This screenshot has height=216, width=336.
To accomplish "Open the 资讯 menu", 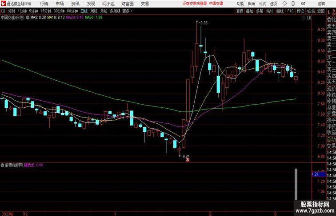I will (x=75, y=4).
